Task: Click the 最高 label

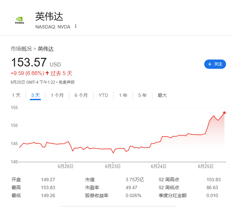Action: click(x=16, y=187)
